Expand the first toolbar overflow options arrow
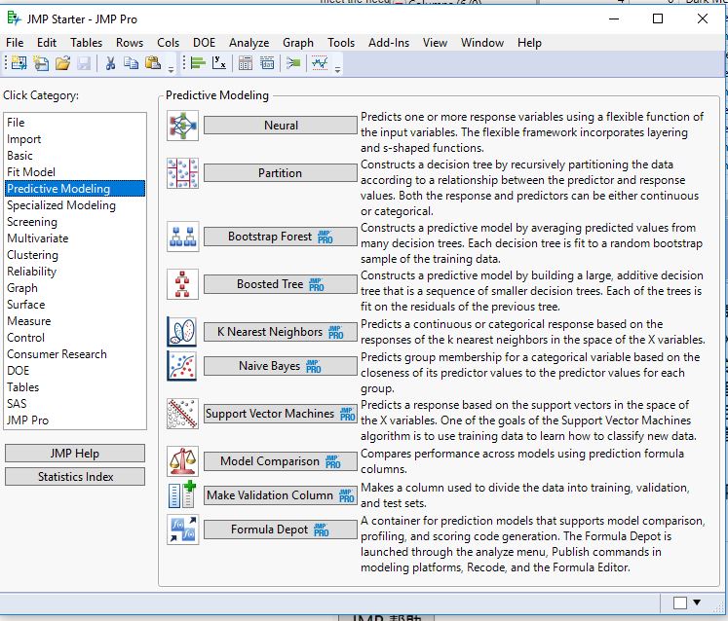 click(172, 68)
